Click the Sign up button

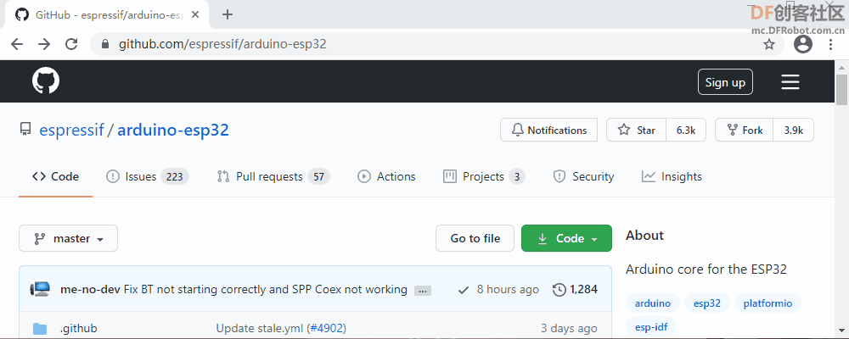(725, 82)
